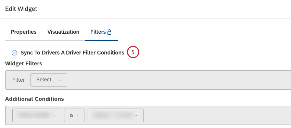Image resolution: width=291 pixels, height=128 pixels.
Task: Click the Additional Conditions heading
Action: 35,99
